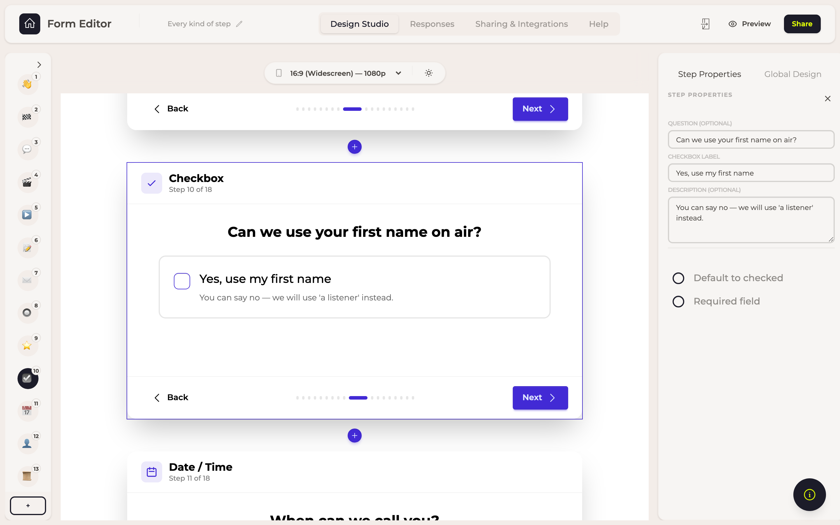Expand the left steps sidebar

[x=39, y=64]
